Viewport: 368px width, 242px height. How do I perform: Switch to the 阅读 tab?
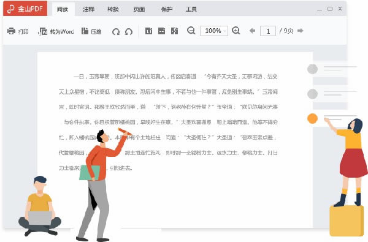(63, 9)
